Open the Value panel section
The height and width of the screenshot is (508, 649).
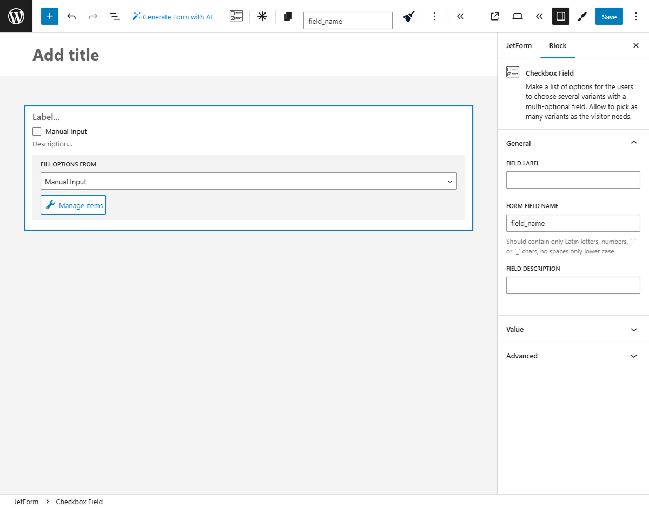573,329
